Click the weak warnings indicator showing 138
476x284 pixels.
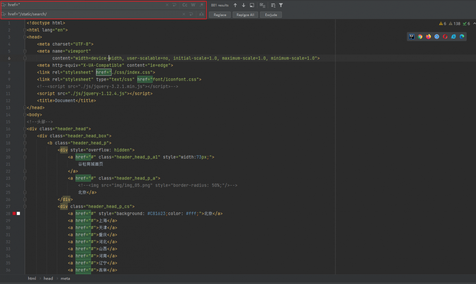454,23
